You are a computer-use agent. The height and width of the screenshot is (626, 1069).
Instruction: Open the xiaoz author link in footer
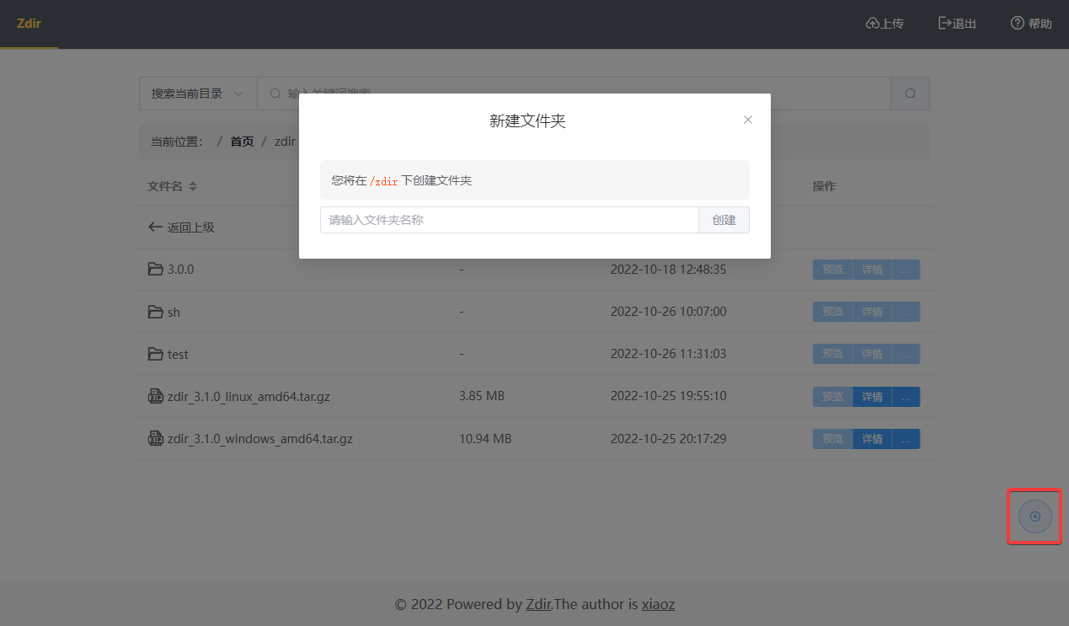point(658,604)
